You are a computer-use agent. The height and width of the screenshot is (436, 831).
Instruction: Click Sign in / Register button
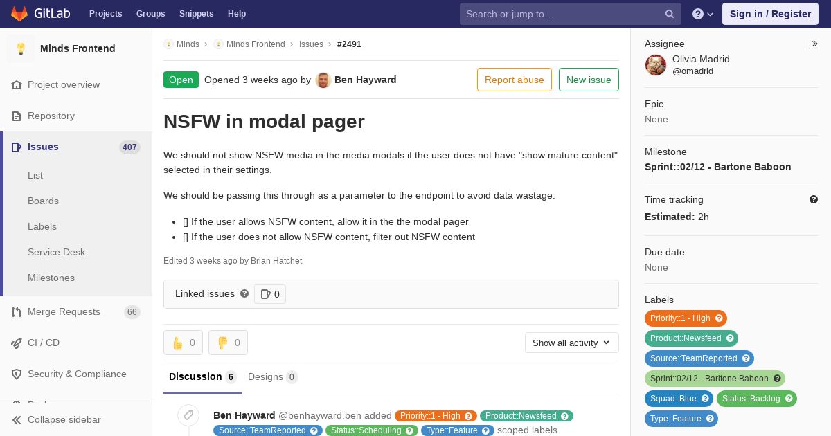coord(770,14)
